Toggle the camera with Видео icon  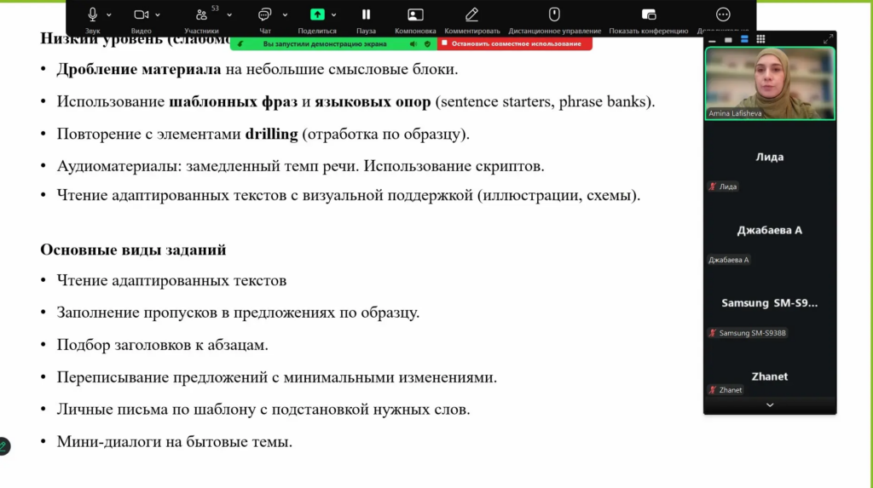click(x=141, y=14)
